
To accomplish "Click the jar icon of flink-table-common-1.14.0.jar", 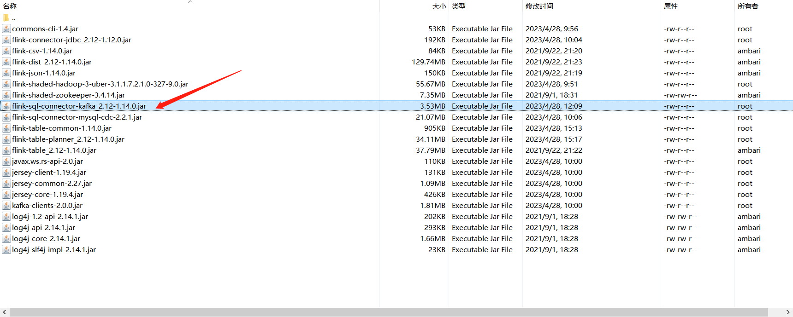I will point(6,128).
